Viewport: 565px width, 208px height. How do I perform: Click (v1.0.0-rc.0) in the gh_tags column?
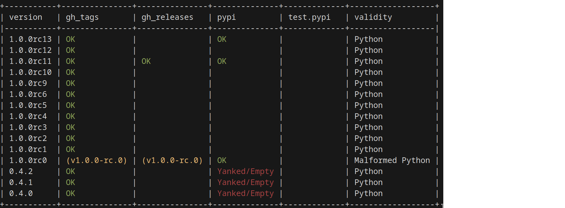96,160
